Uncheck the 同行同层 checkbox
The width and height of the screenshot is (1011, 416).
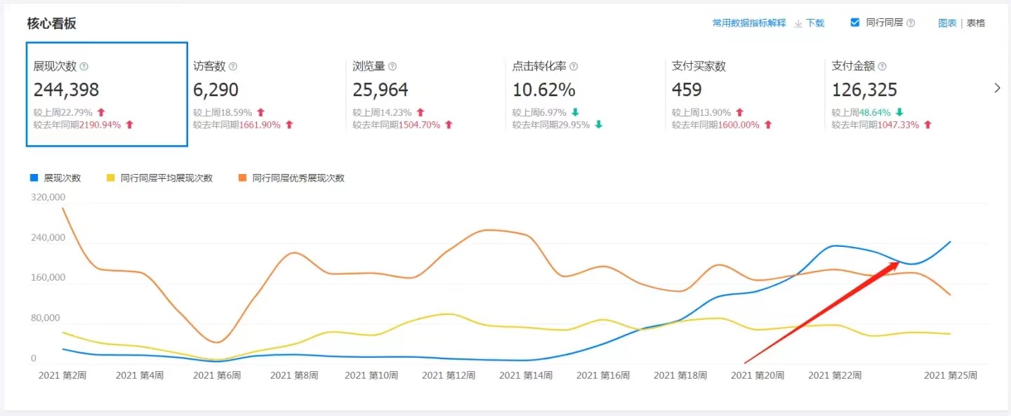pos(854,22)
